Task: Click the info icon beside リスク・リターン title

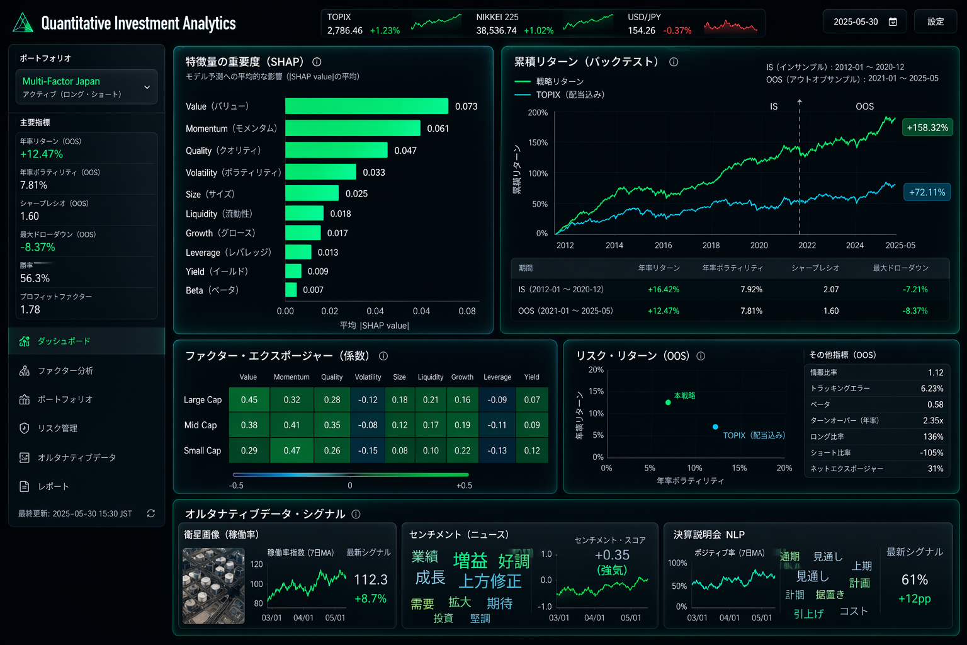Action: [x=701, y=356]
